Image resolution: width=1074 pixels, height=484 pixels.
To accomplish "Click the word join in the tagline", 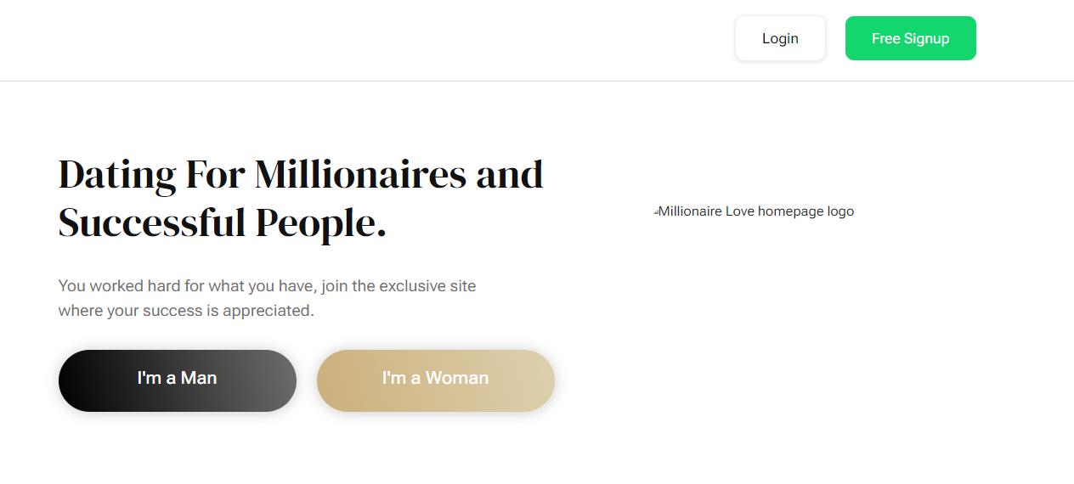I will click(335, 286).
